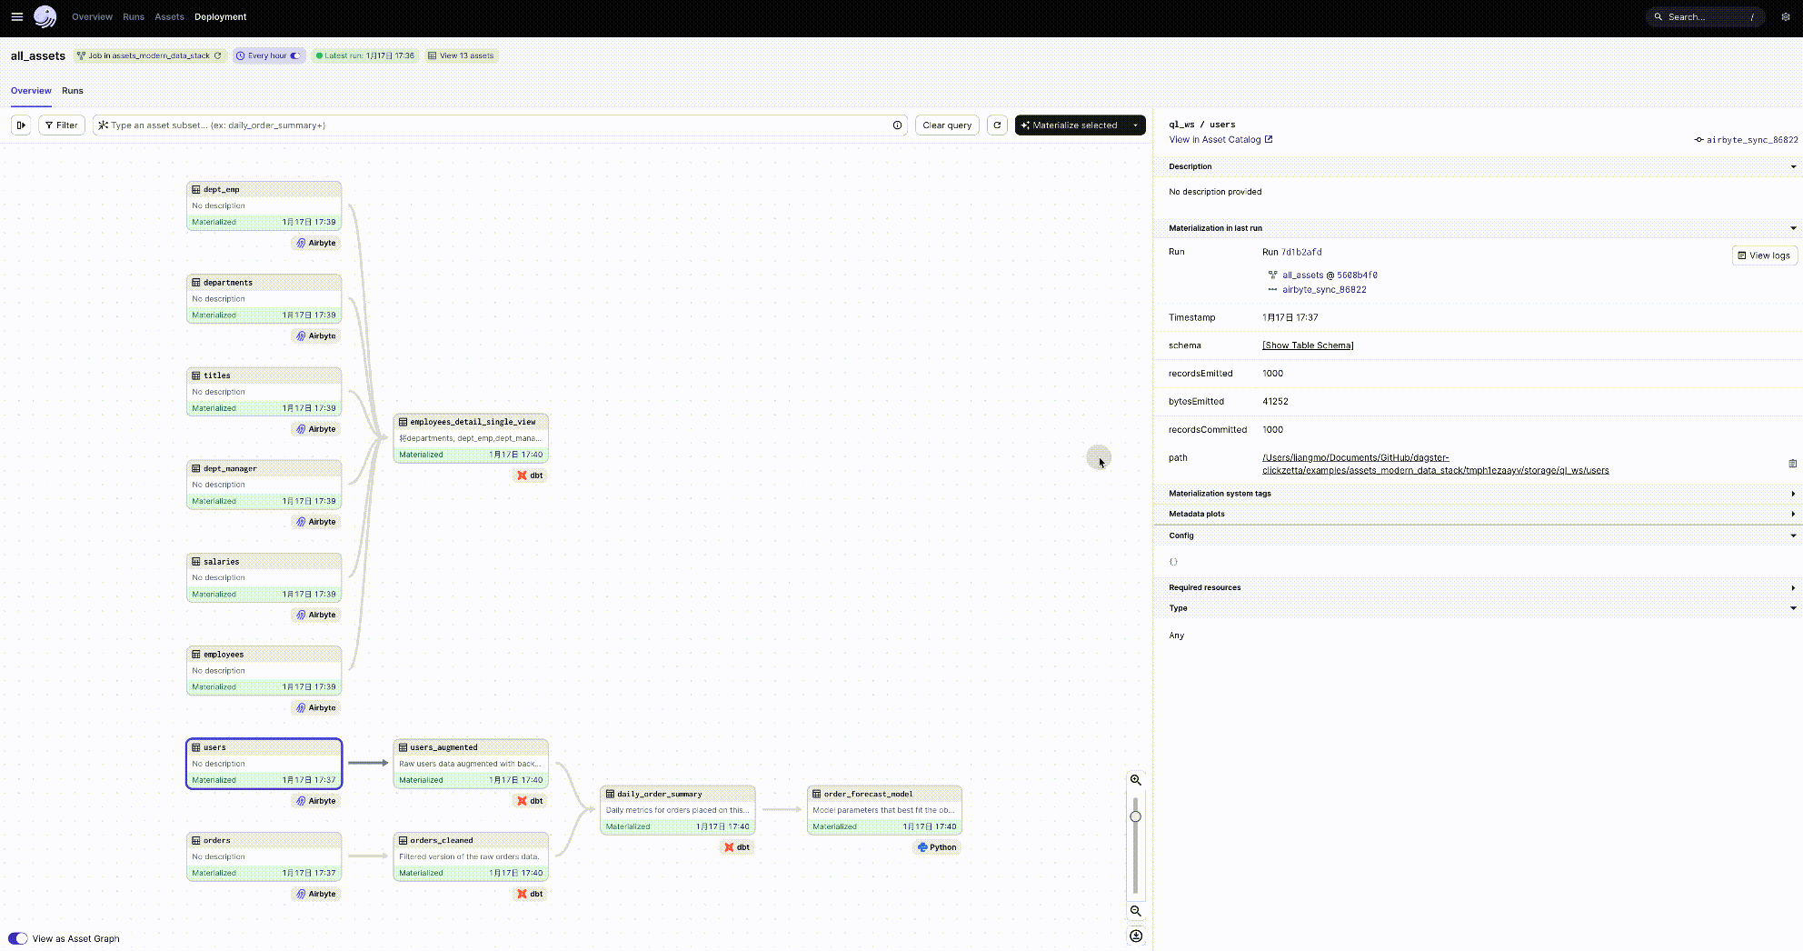1803x951 pixels.
Task: Open the hamburger navigation menu
Action: [x=16, y=16]
